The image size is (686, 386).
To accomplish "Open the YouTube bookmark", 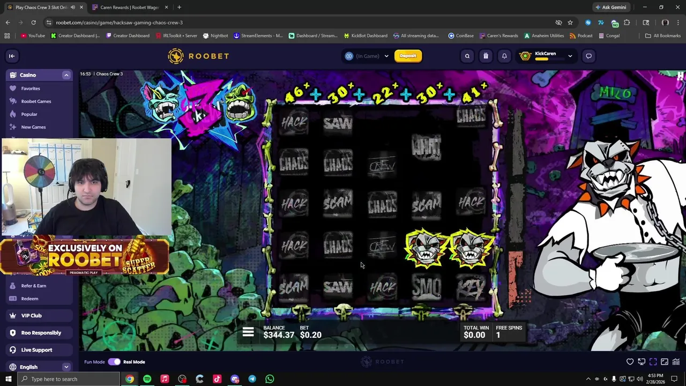I will click(x=33, y=36).
